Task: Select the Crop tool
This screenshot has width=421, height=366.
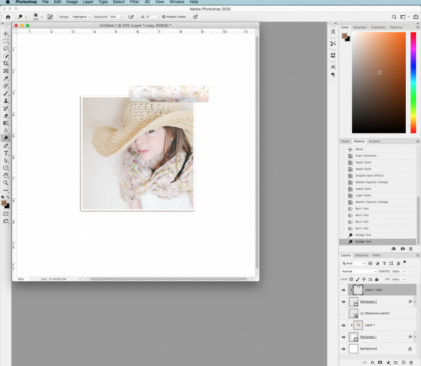Action: [6, 64]
